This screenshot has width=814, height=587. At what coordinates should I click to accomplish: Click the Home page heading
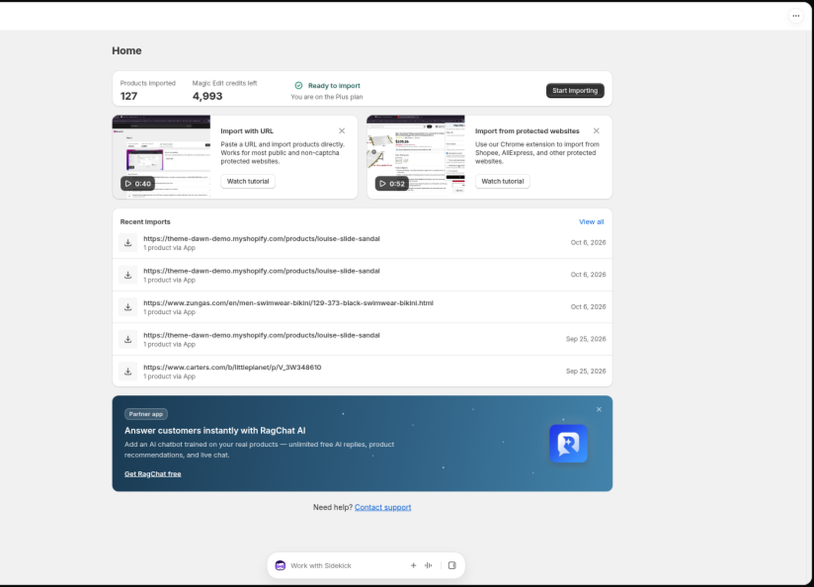click(x=126, y=51)
